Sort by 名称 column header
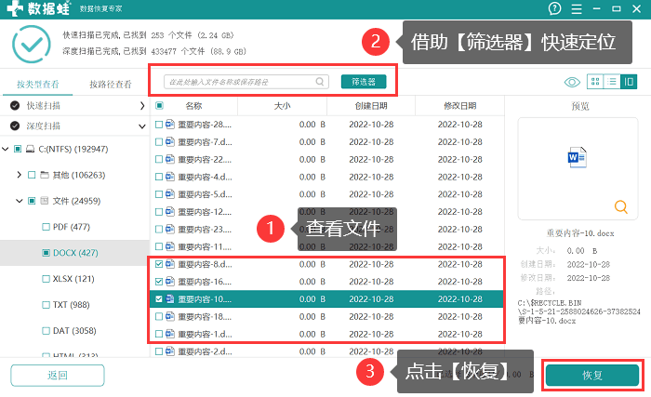 tap(193, 106)
